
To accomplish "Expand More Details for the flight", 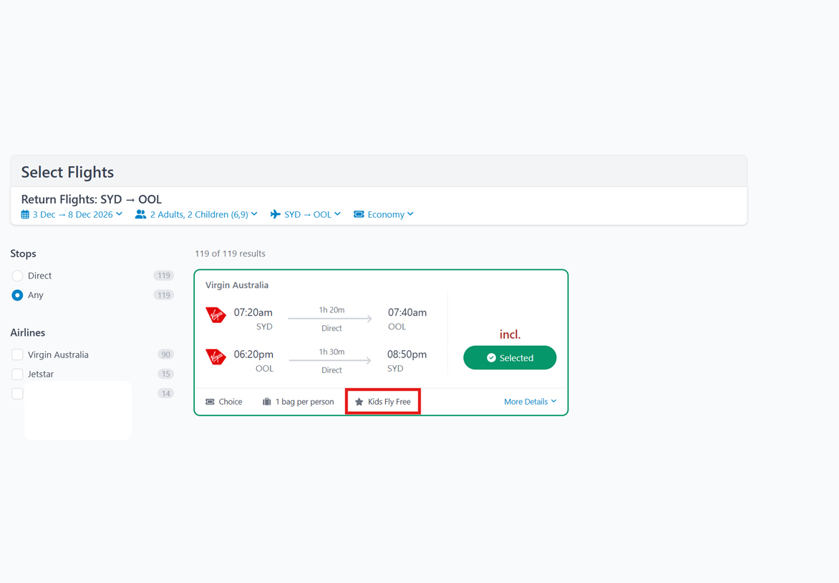I will pos(530,402).
